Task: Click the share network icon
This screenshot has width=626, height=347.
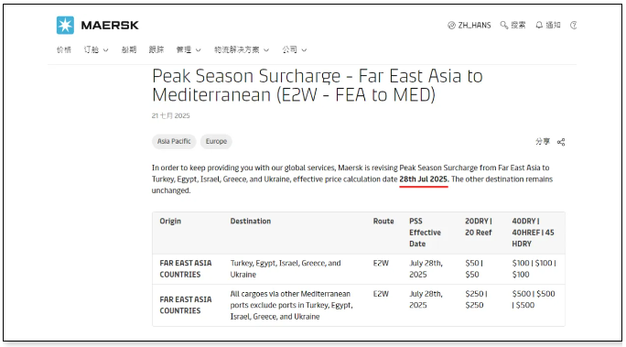Action: [x=561, y=142]
